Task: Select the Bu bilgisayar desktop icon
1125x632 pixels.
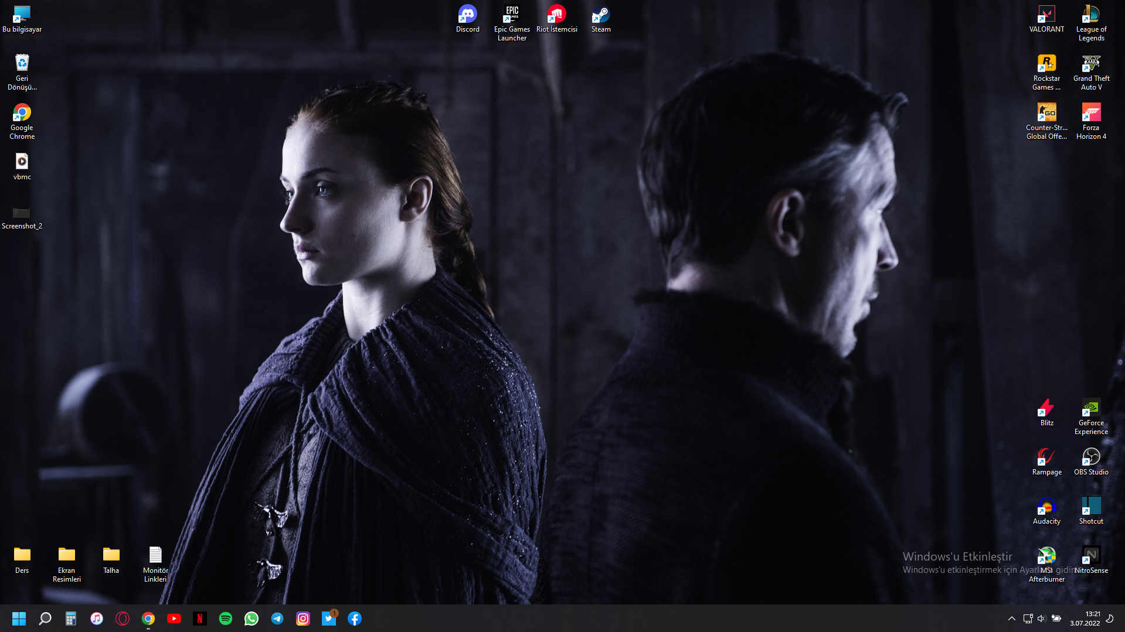Action: click(22, 19)
